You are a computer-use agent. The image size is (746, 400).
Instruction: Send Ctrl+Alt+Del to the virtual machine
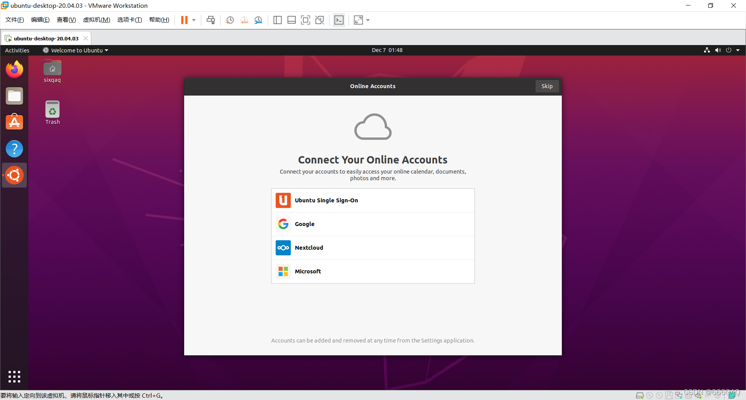pyautogui.click(x=211, y=20)
